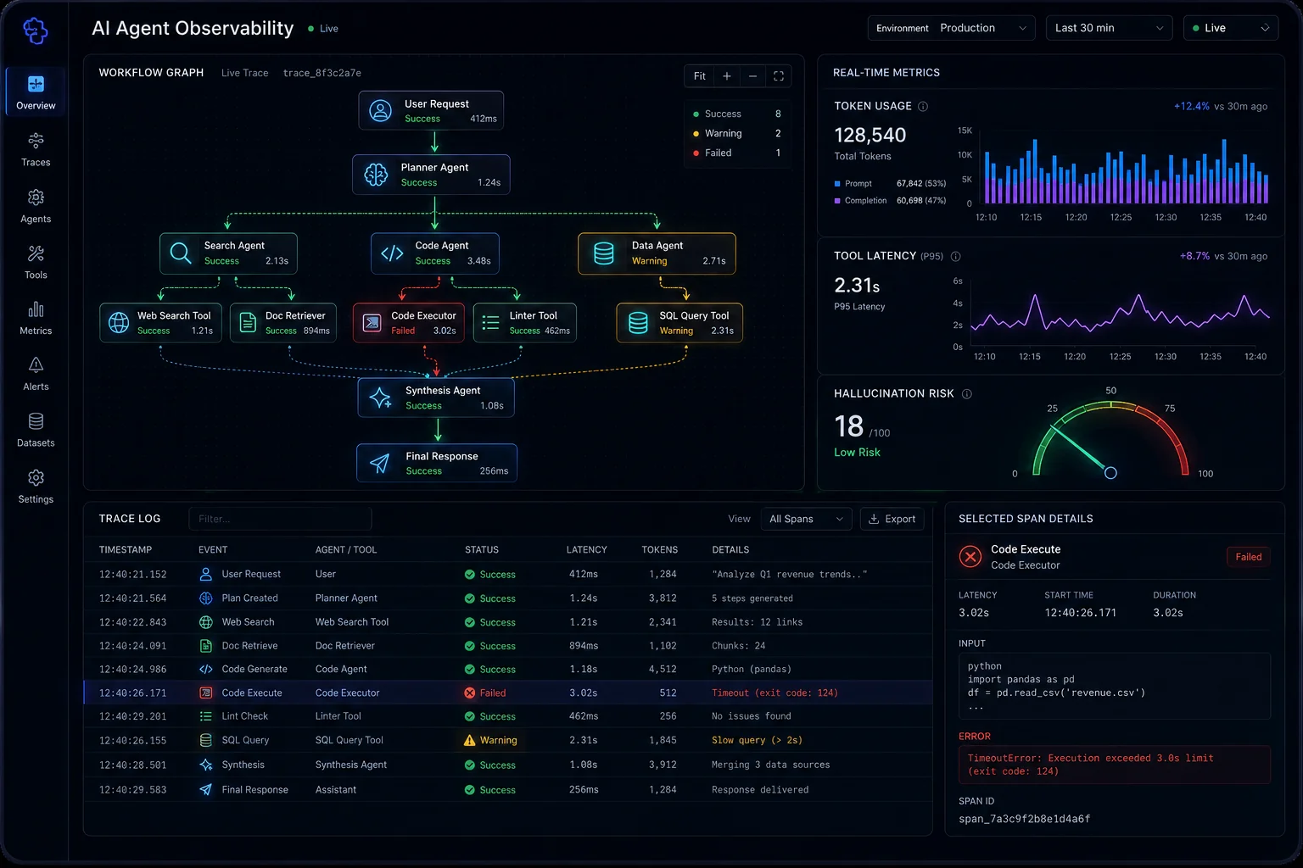Click the token usage bar chart
1303x868 pixels.
point(1127,171)
